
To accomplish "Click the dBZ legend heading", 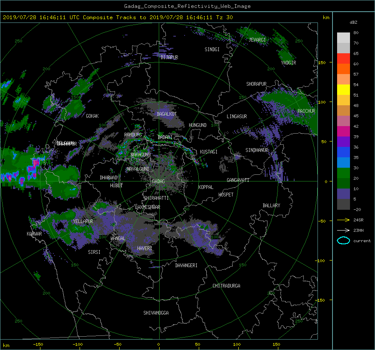I will click(x=353, y=22).
